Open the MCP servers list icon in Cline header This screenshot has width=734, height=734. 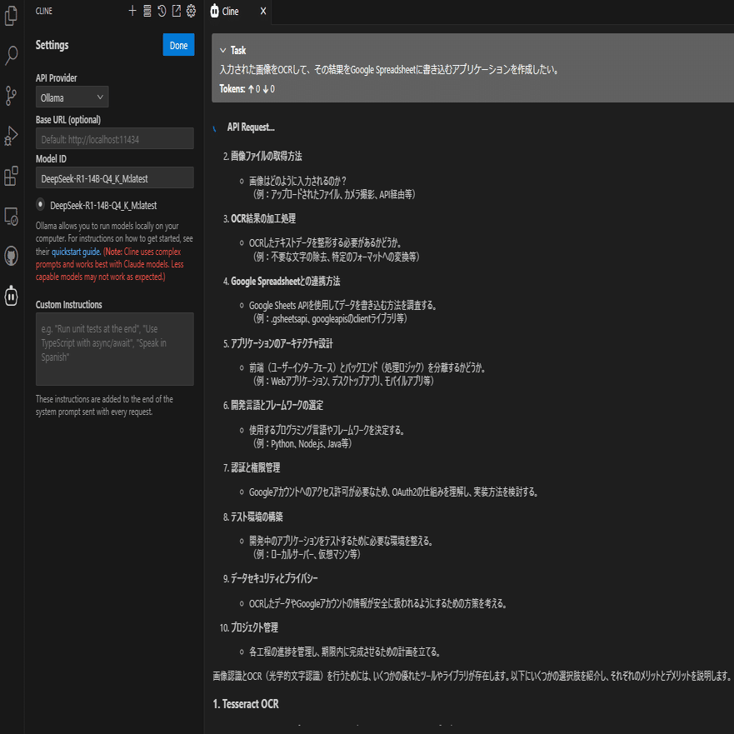point(147,11)
